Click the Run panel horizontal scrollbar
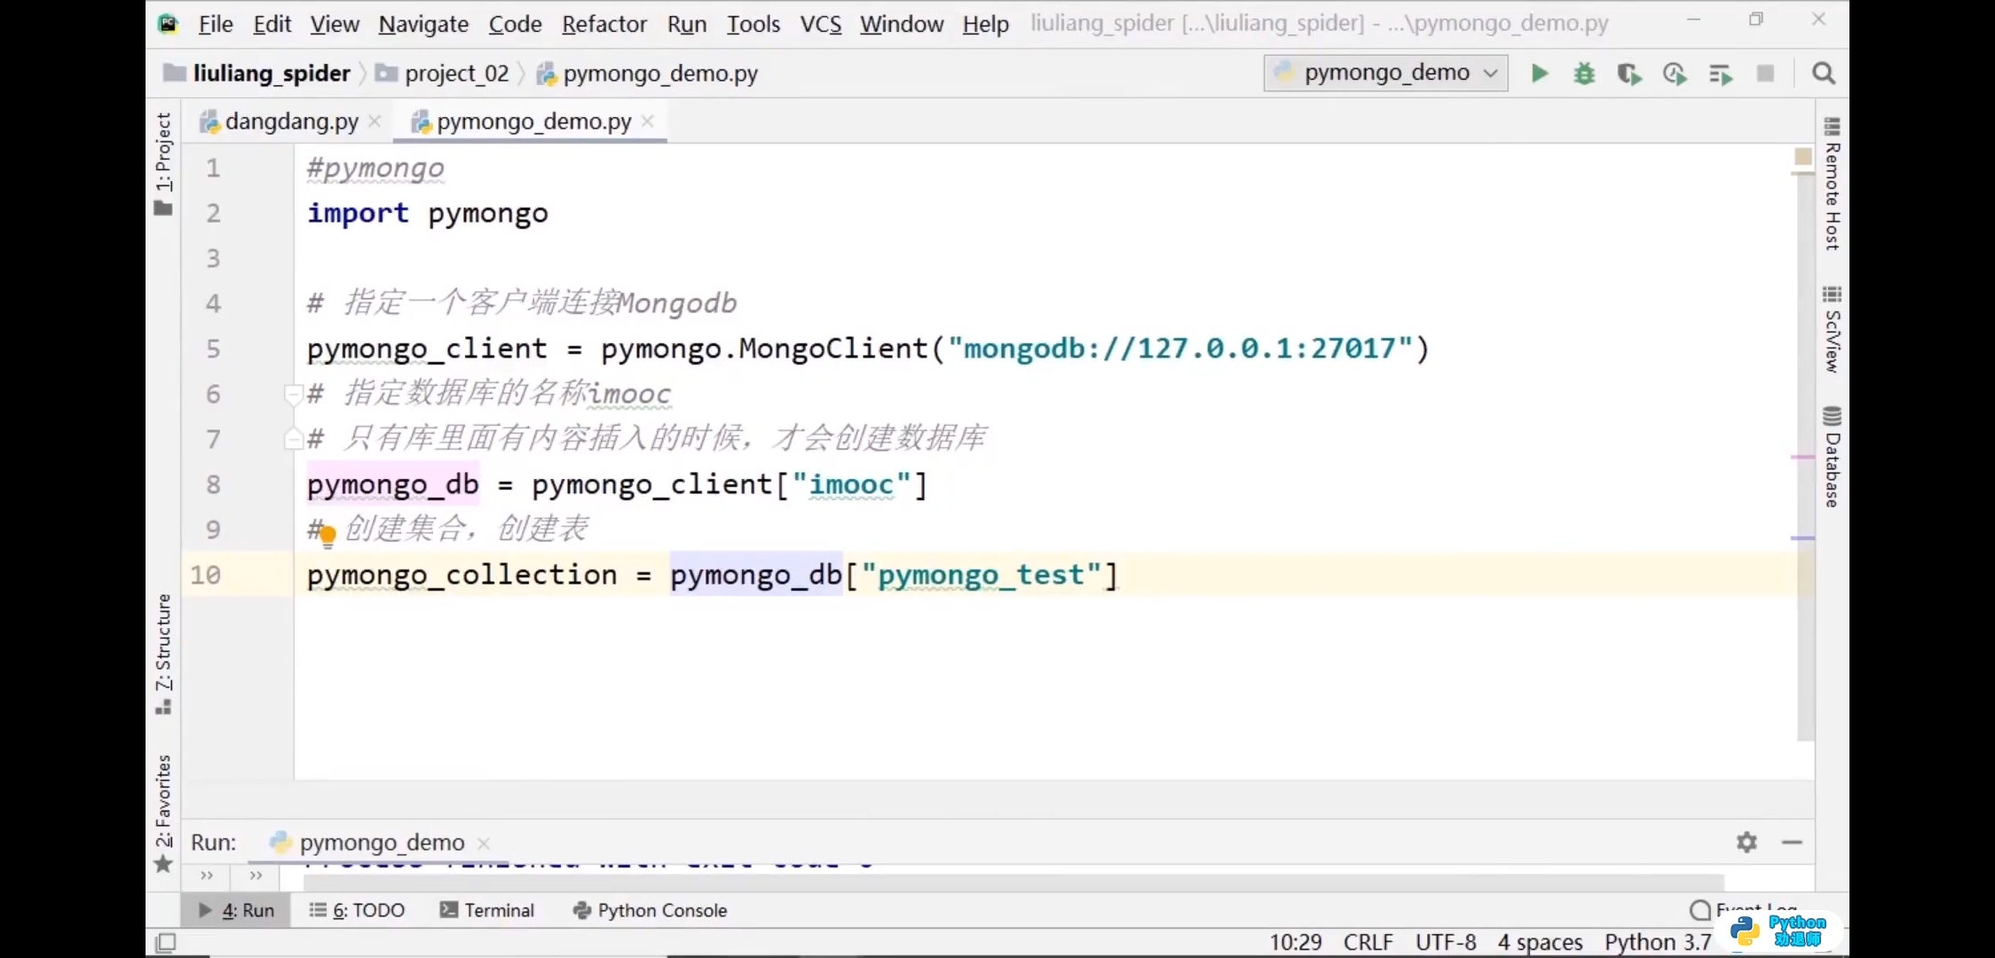 click(1012, 882)
